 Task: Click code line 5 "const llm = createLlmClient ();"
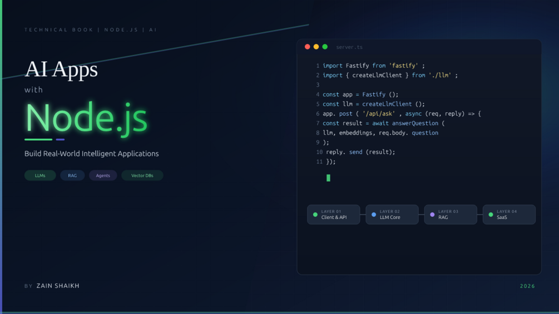374,104
